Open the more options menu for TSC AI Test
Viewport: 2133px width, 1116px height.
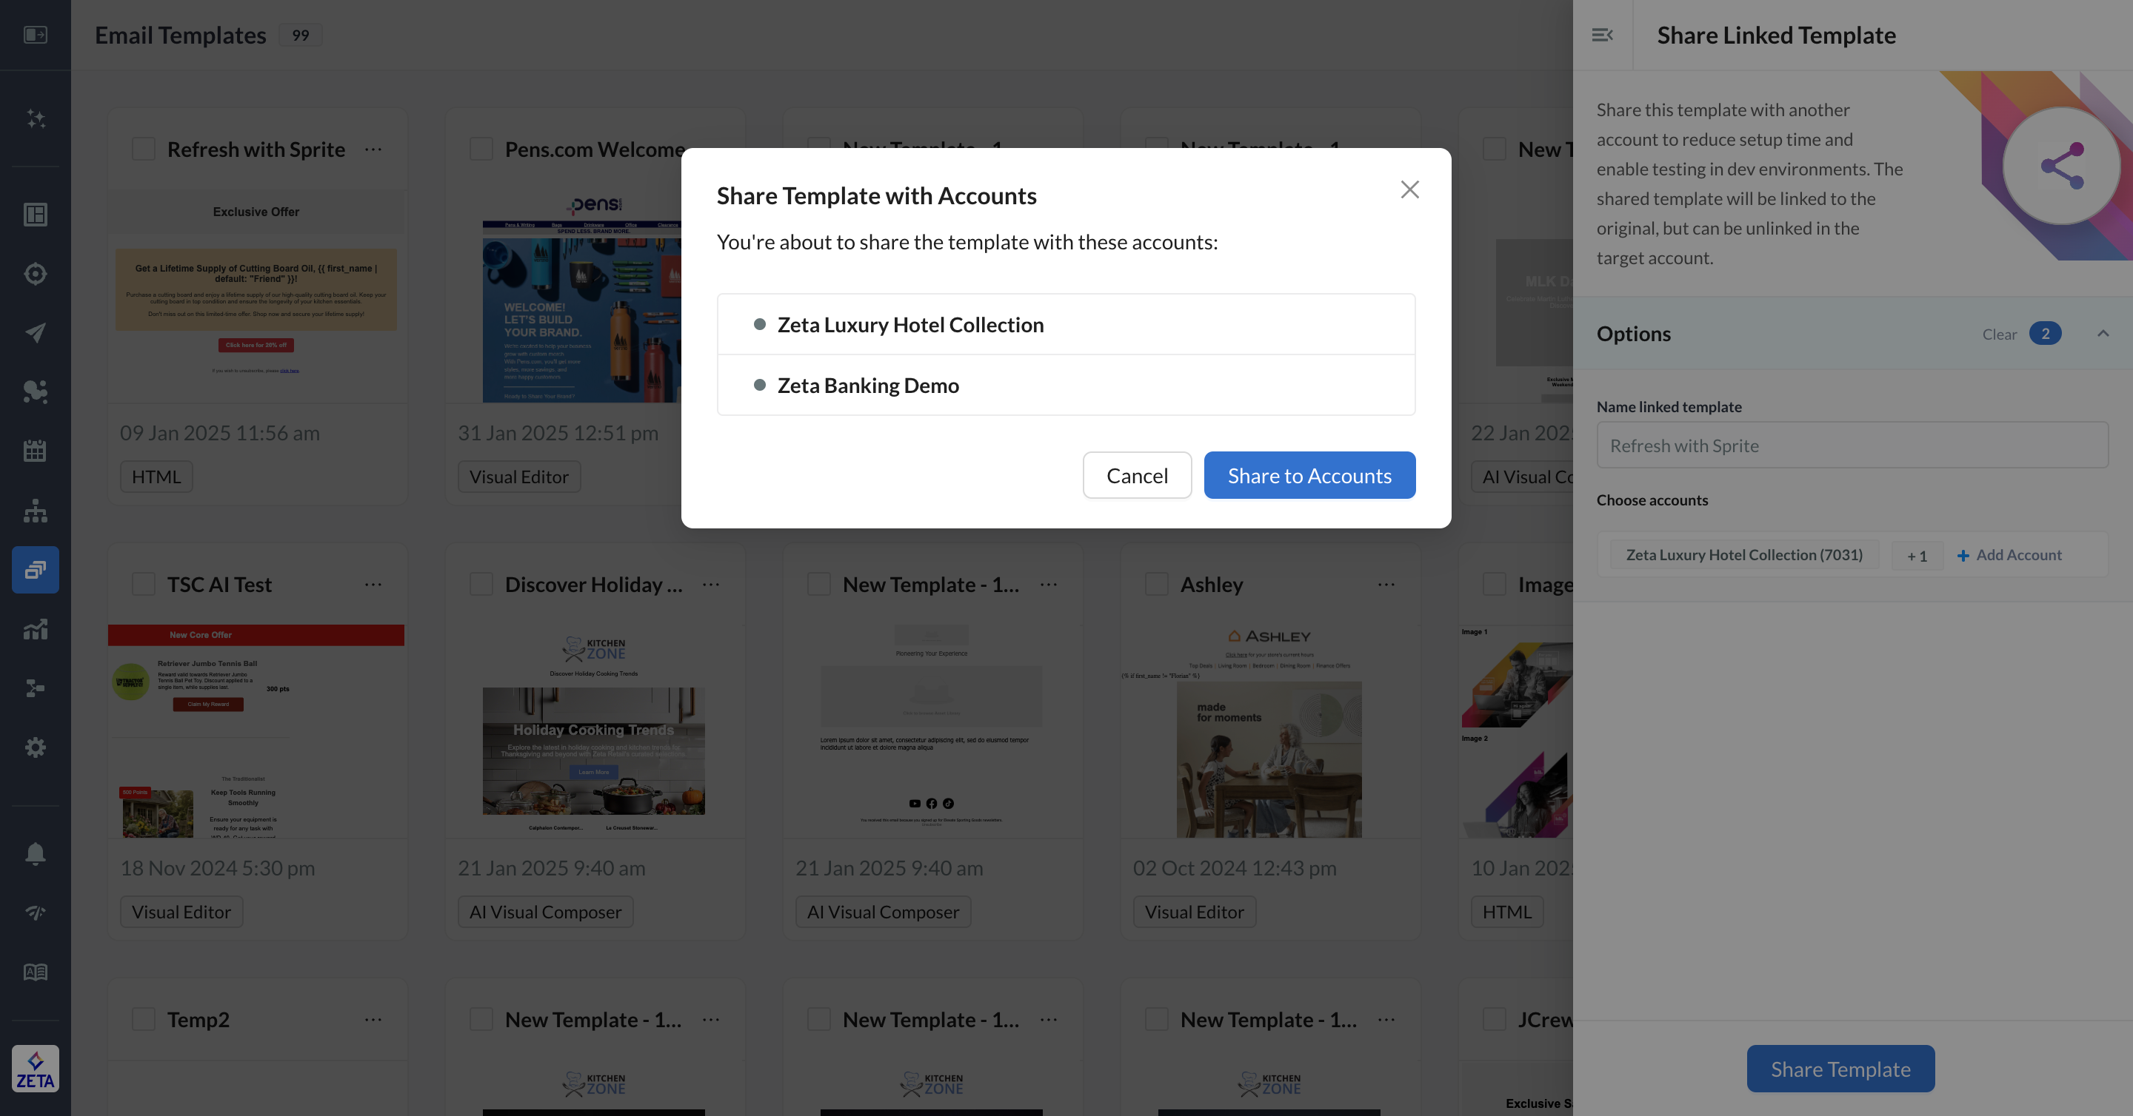[x=373, y=584]
